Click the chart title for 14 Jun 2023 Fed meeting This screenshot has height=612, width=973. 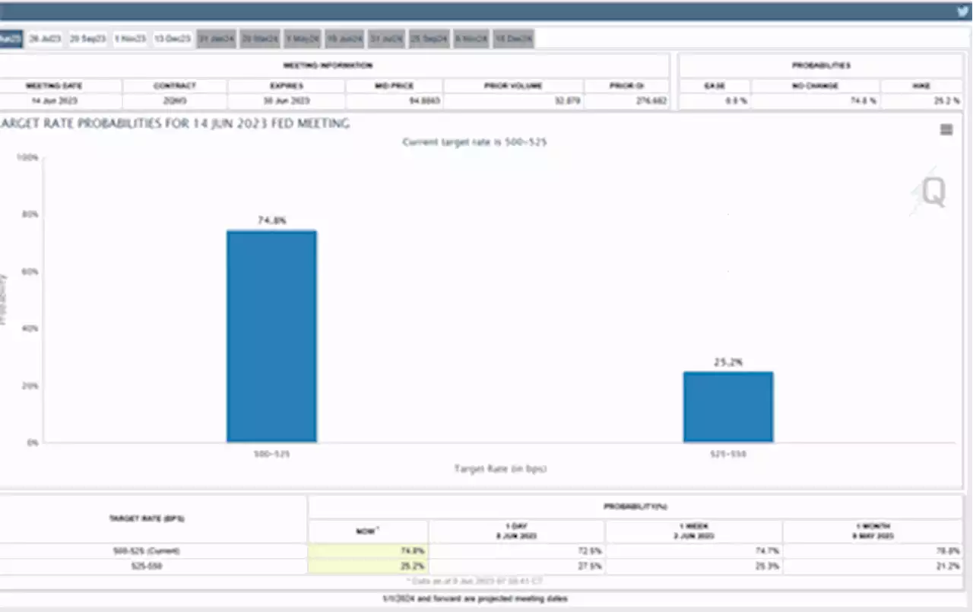[175, 124]
